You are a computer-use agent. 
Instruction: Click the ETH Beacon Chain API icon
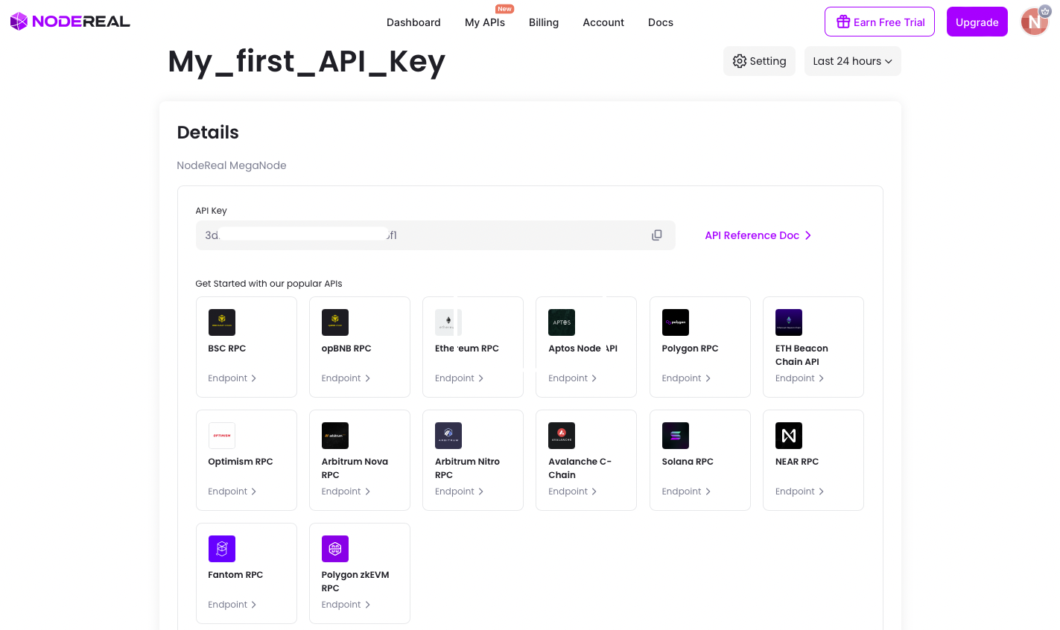pyautogui.click(x=789, y=322)
